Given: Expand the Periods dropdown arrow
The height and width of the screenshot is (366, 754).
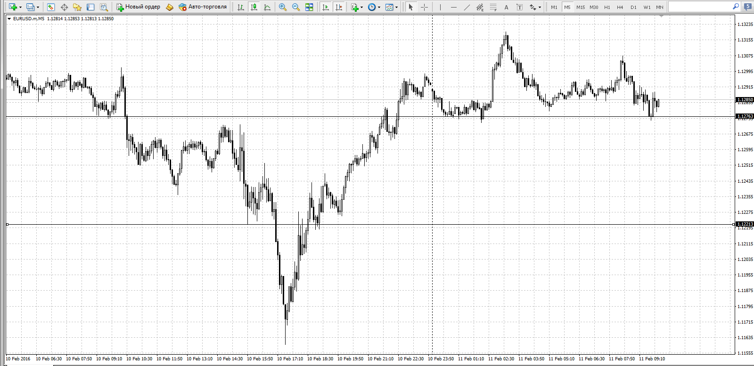Looking at the screenshot, I should coord(379,7).
